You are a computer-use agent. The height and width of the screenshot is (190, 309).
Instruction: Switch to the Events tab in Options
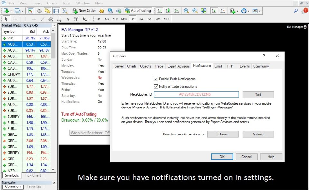(x=245, y=66)
